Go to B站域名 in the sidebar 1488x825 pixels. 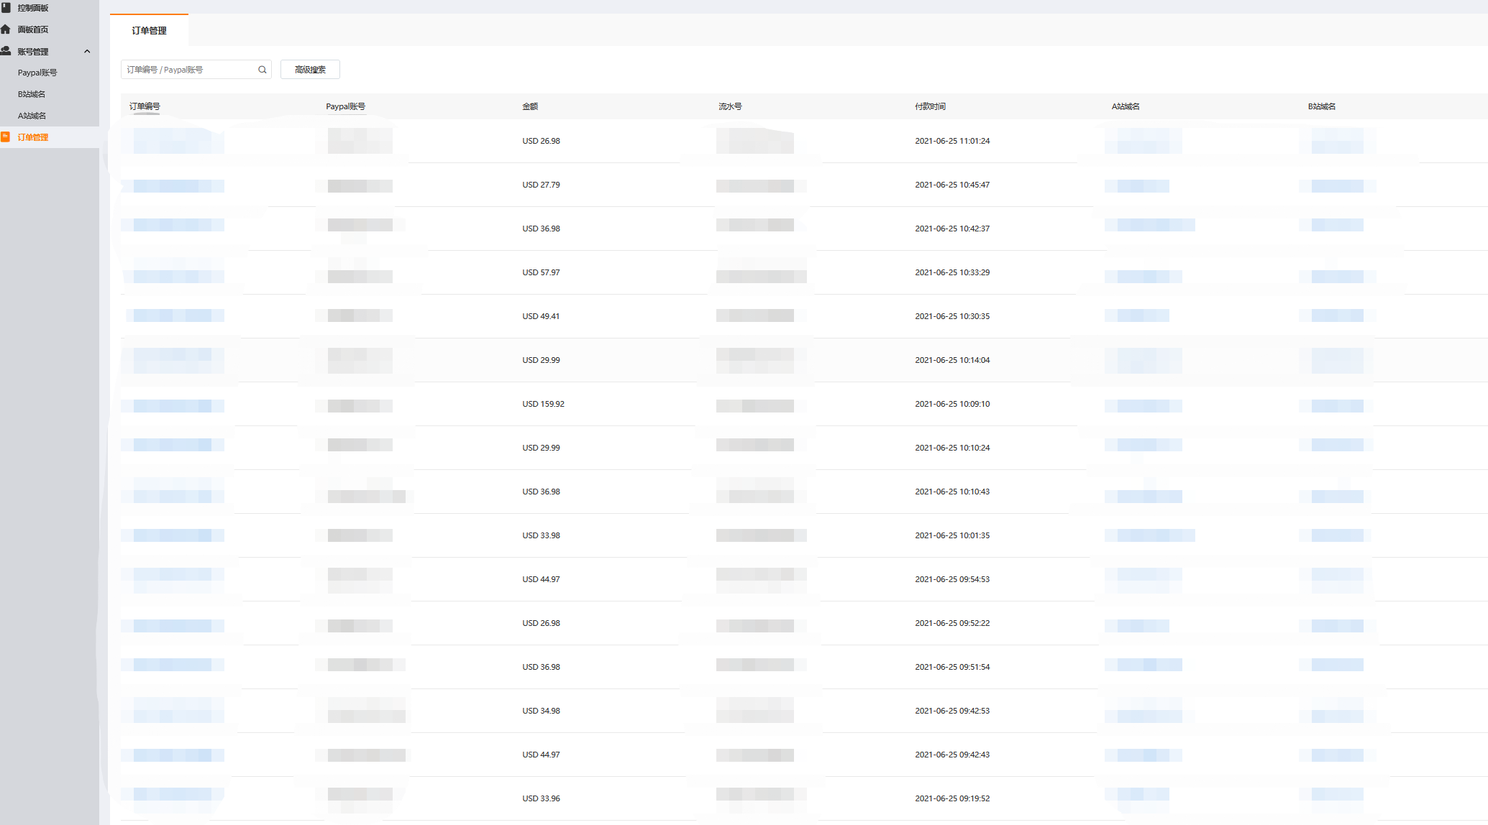[x=32, y=94]
